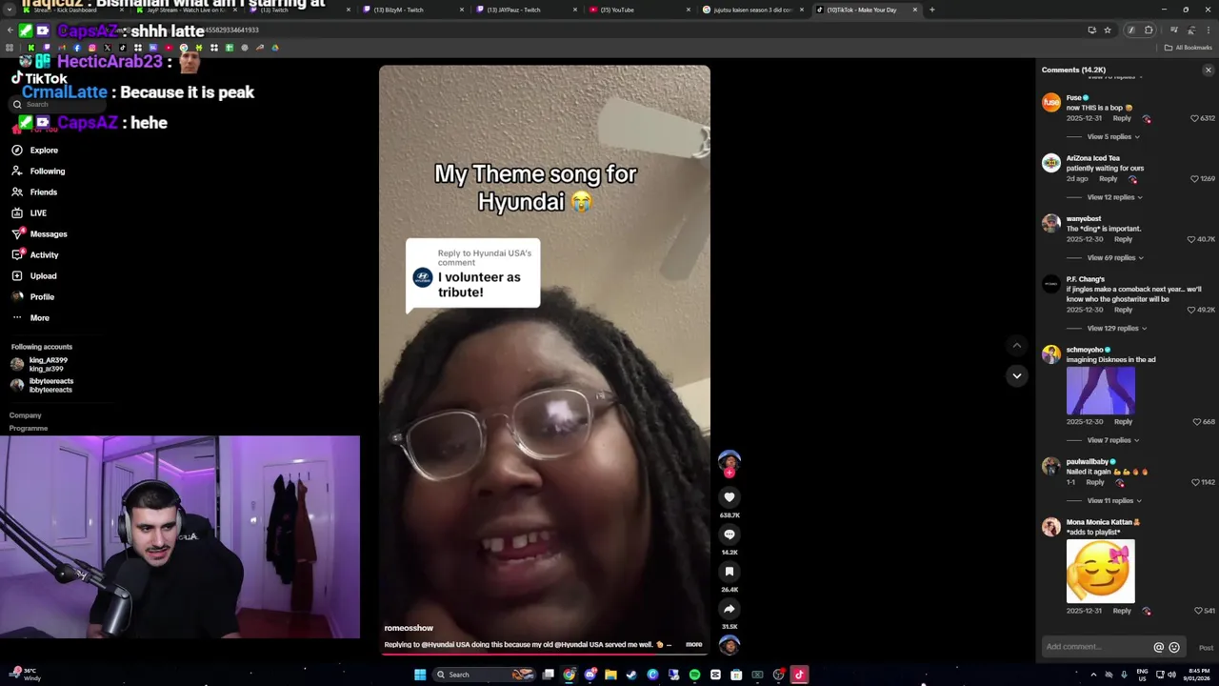Like schmoyoho's comment
Viewport: 1219px width, 686px height.
(x=1197, y=422)
